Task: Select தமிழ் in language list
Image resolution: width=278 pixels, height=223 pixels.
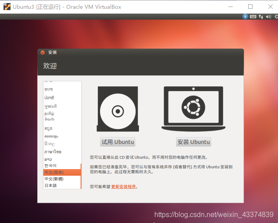Action: (x=62, y=113)
